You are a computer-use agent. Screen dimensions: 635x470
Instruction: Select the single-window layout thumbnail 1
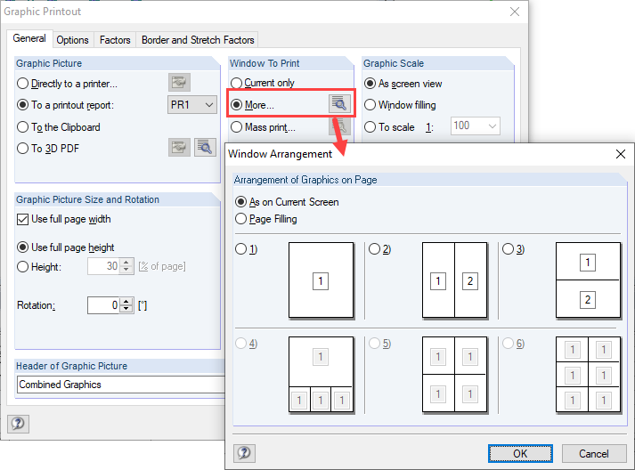[321, 281]
